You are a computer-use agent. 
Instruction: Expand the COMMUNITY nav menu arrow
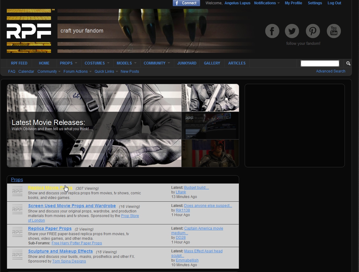coord(169,63)
